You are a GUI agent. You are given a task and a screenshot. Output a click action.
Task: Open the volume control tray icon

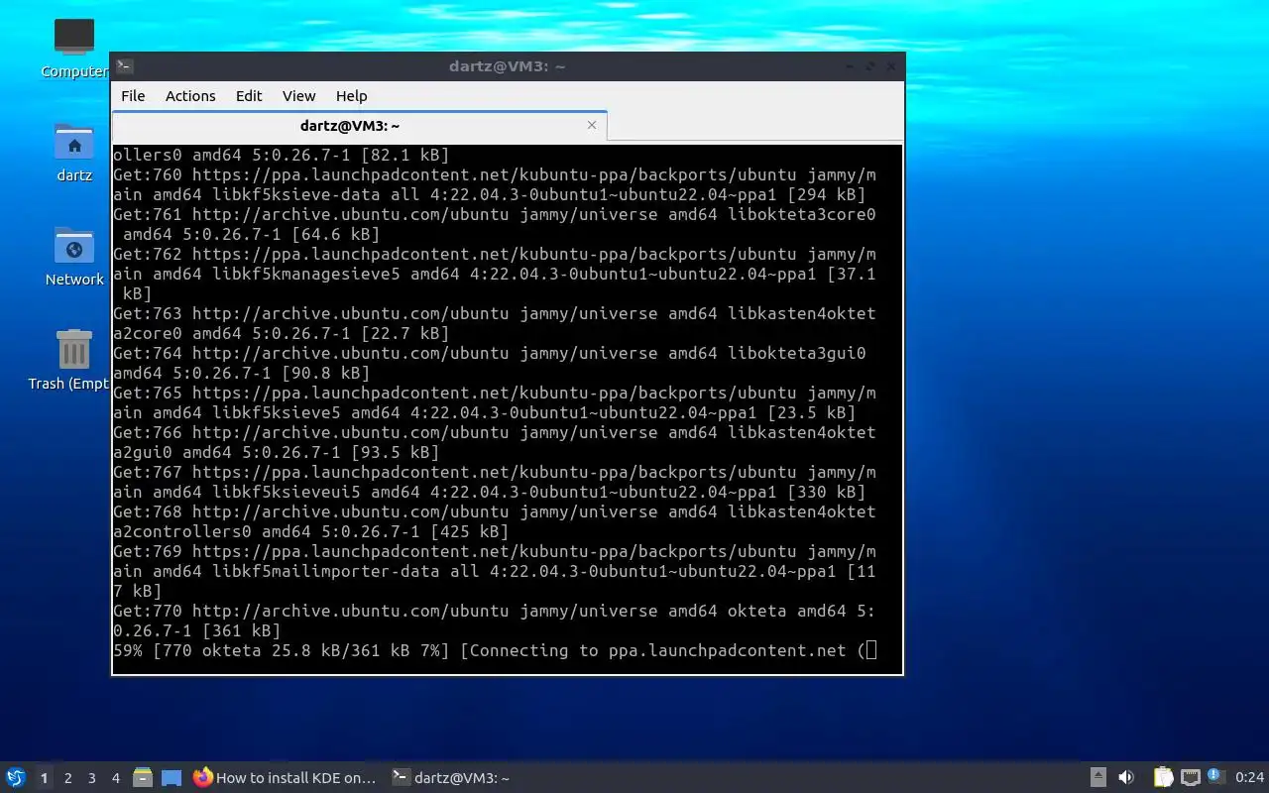1126,778
